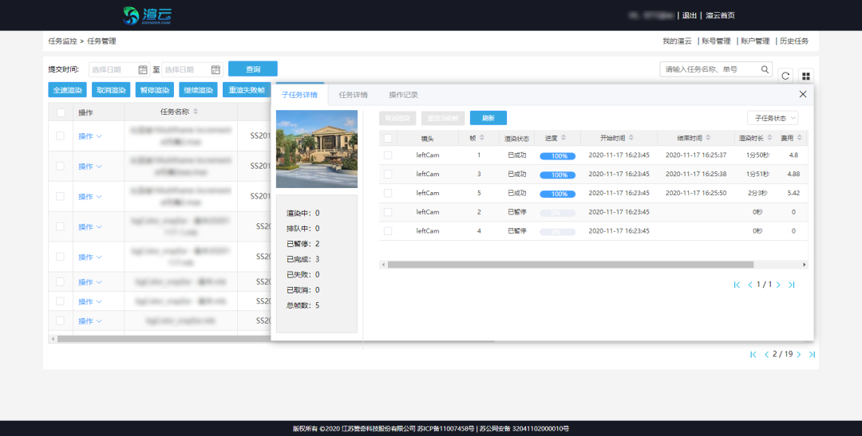Switch to the 操作记录 tab
862x436 pixels.
pyautogui.click(x=403, y=95)
